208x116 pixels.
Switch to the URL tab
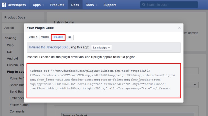pyautogui.click(x=69, y=37)
